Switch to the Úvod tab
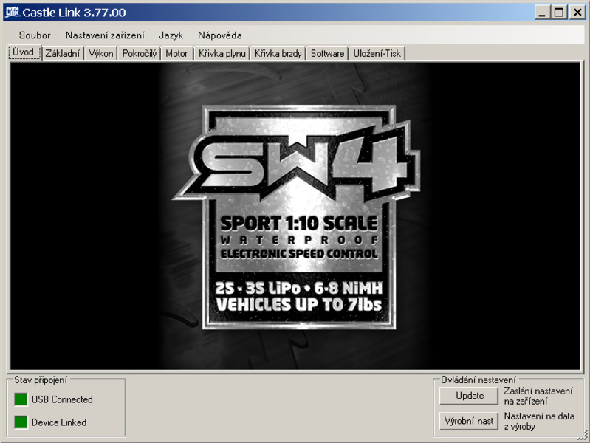590x443 pixels. click(x=24, y=52)
